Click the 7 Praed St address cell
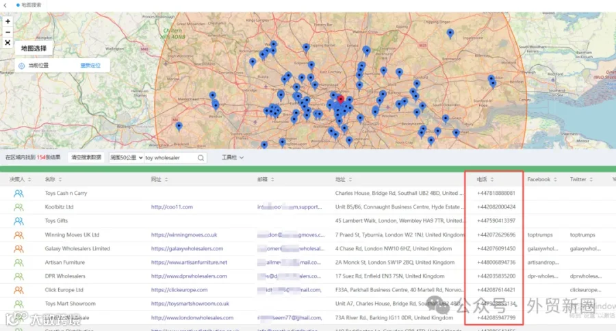 click(x=400, y=235)
